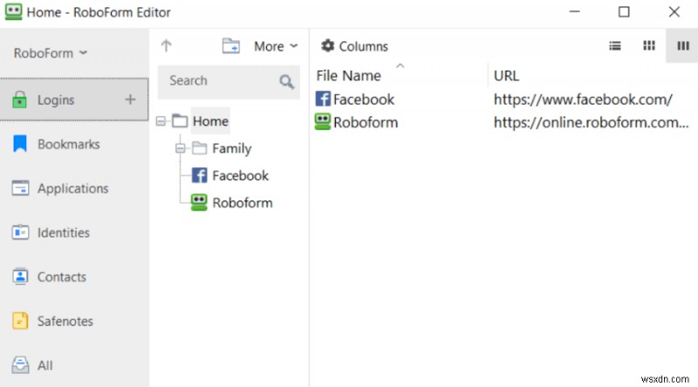698x387 pixels.
Task: Click the green Logins lock icon
Action: tap(19, 99)
